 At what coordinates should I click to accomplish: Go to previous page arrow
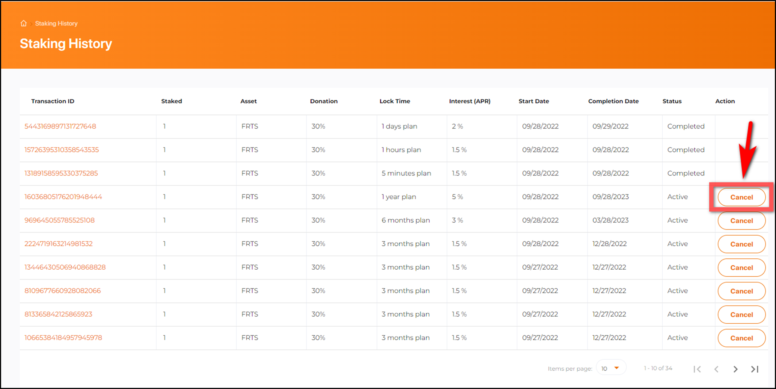tap(716, 369)
